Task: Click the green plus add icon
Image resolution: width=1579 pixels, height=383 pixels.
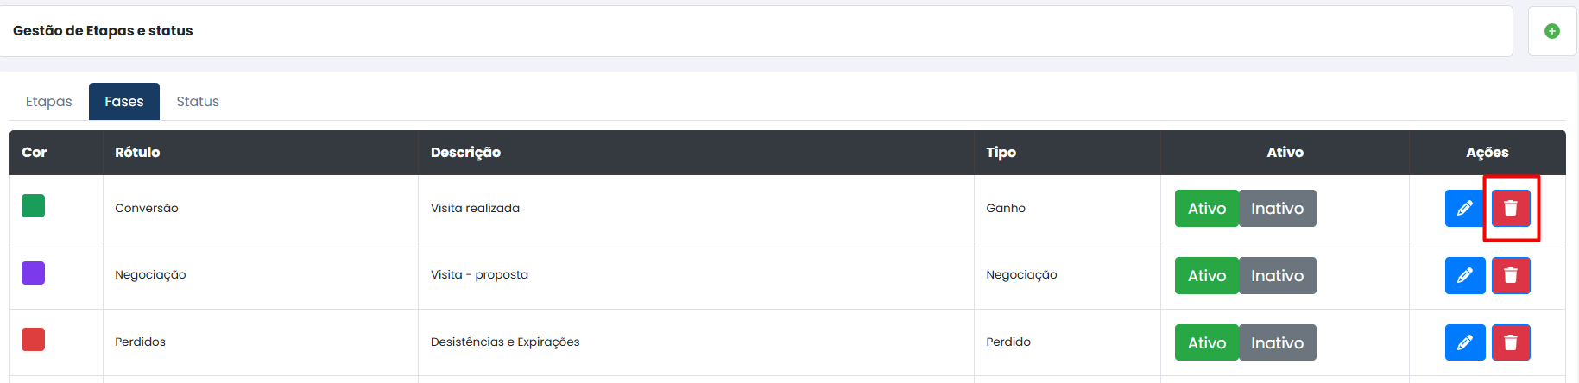Action: (1551, 31)
